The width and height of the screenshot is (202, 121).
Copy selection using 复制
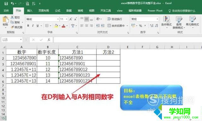15,22
